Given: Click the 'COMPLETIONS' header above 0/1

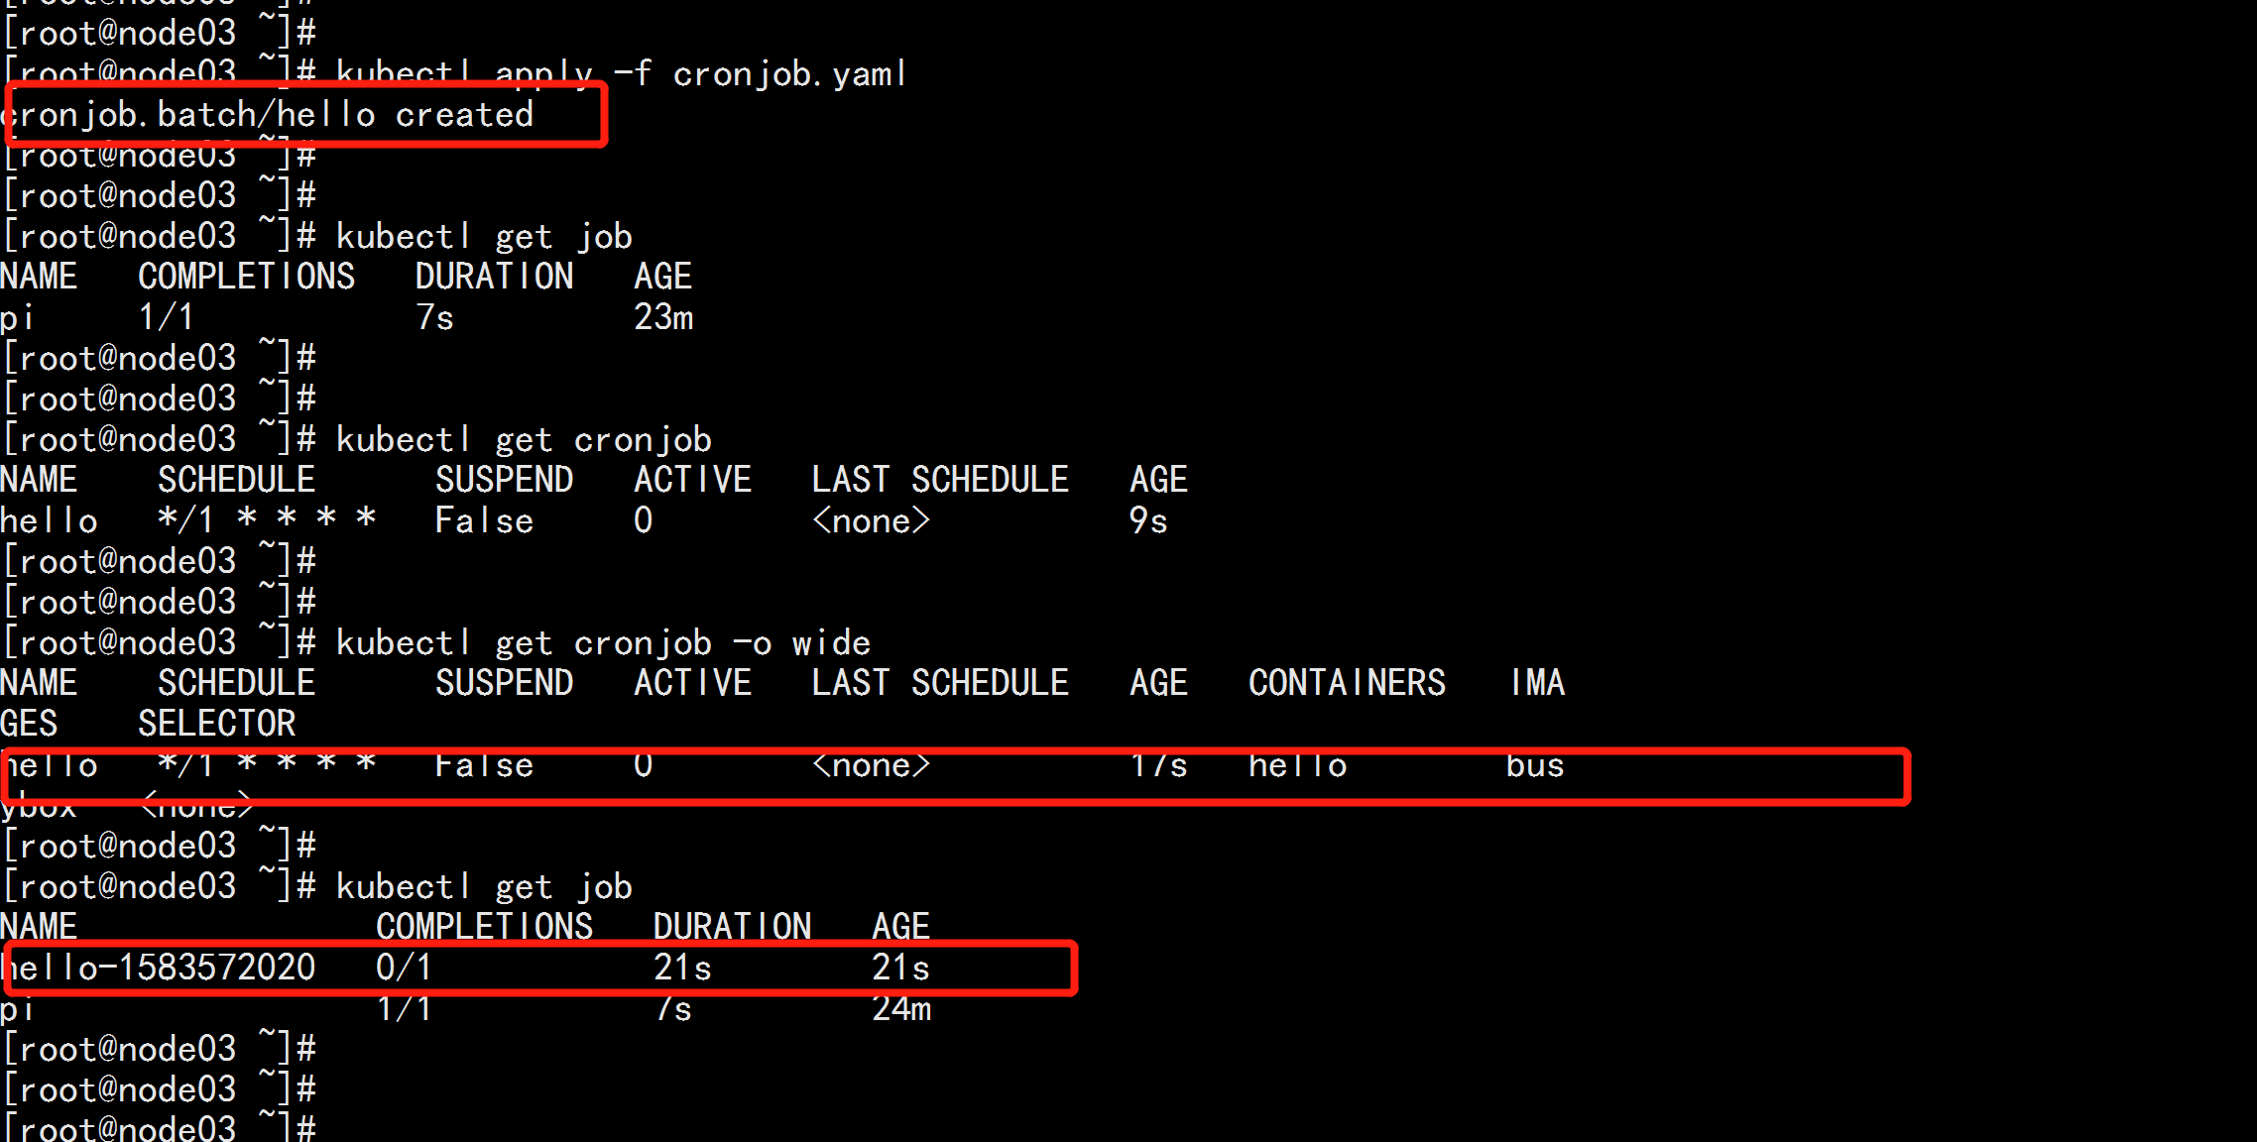Looking at the screenshot, I should pos(484,927).
